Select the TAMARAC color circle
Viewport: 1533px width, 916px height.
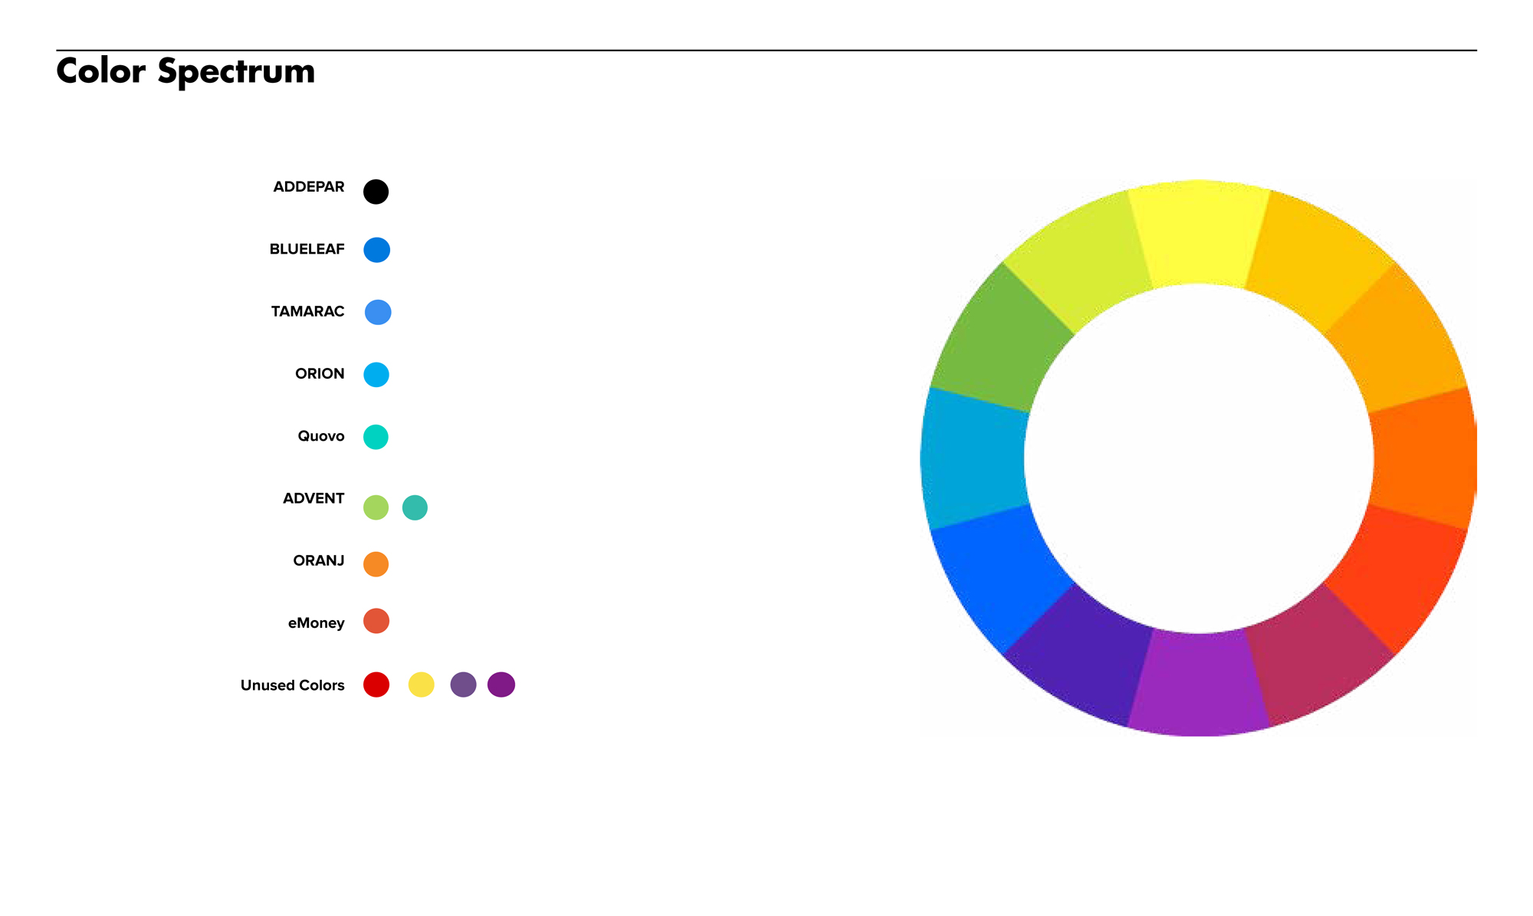click(x=376, y=311)
